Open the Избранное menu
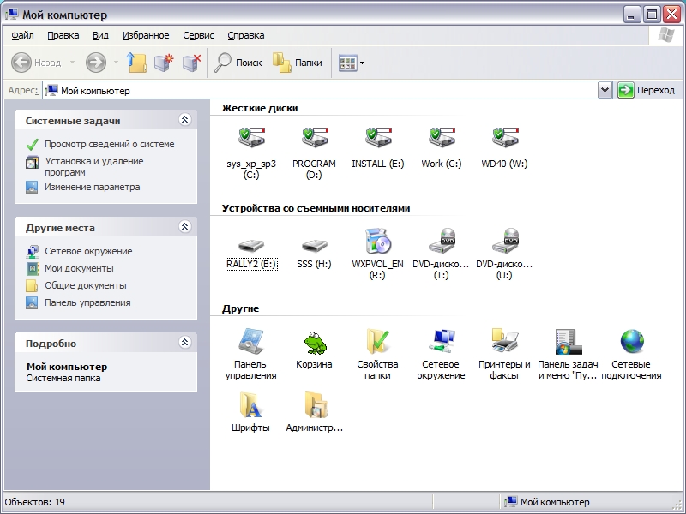 (146, 35)
